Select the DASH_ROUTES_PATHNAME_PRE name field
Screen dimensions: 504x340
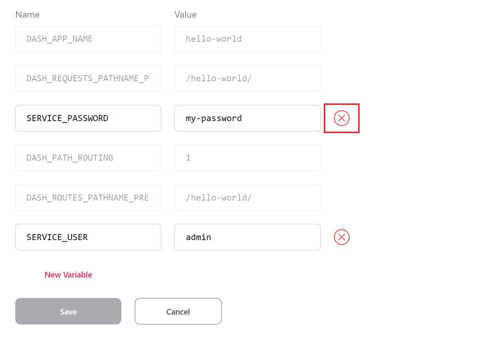pos(88,198)
